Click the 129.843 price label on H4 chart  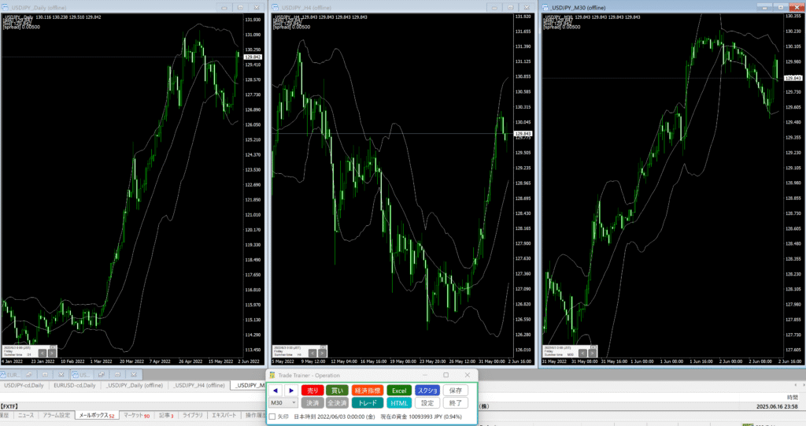tap(523, 134)
